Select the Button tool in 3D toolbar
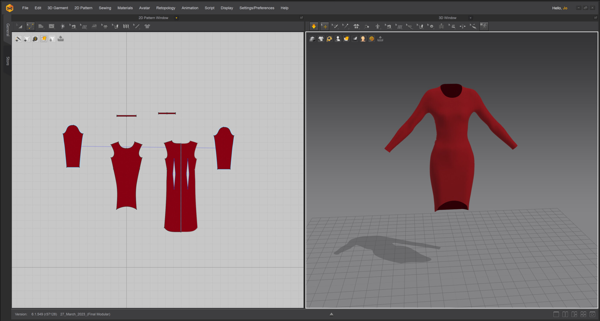This screenshot has height=321, width=600. [x=431, y=26]
